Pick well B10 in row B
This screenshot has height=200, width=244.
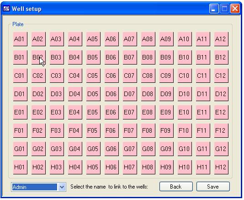[x=185, y=57]
